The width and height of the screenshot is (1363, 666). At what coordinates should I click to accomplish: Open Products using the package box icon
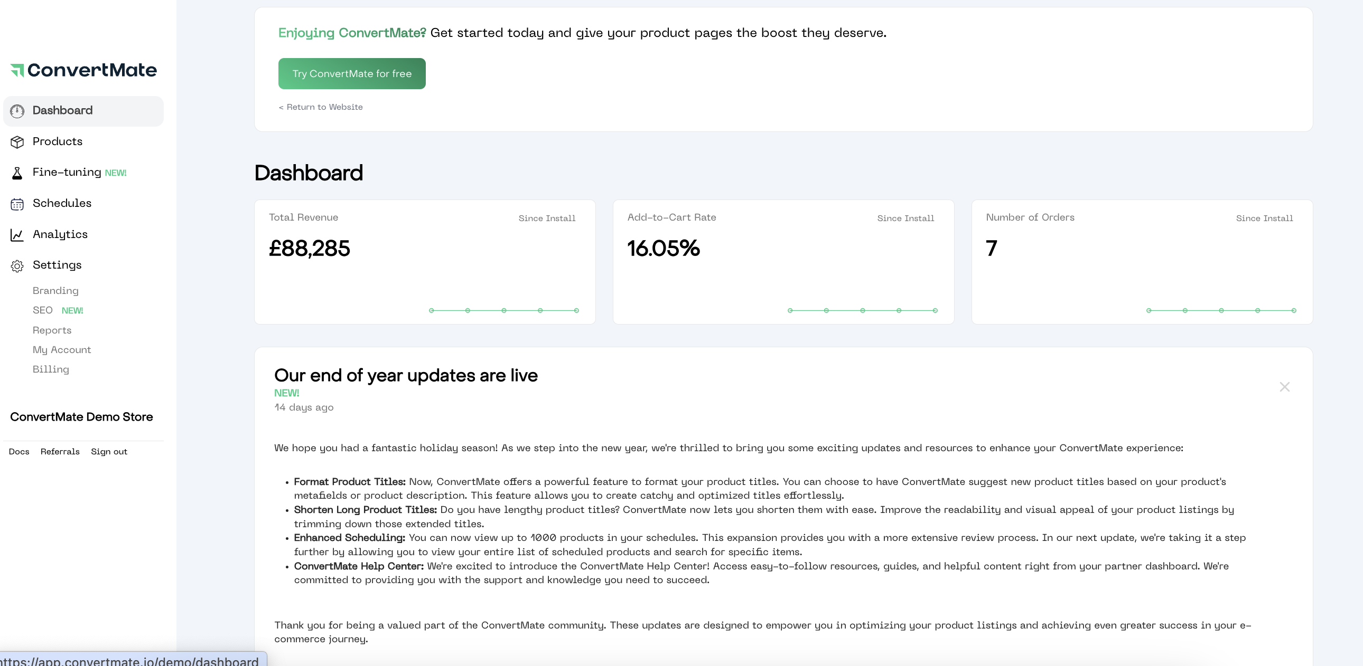coord(17,141)
